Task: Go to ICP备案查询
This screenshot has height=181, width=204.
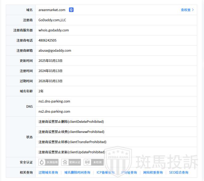Action: 106,172
